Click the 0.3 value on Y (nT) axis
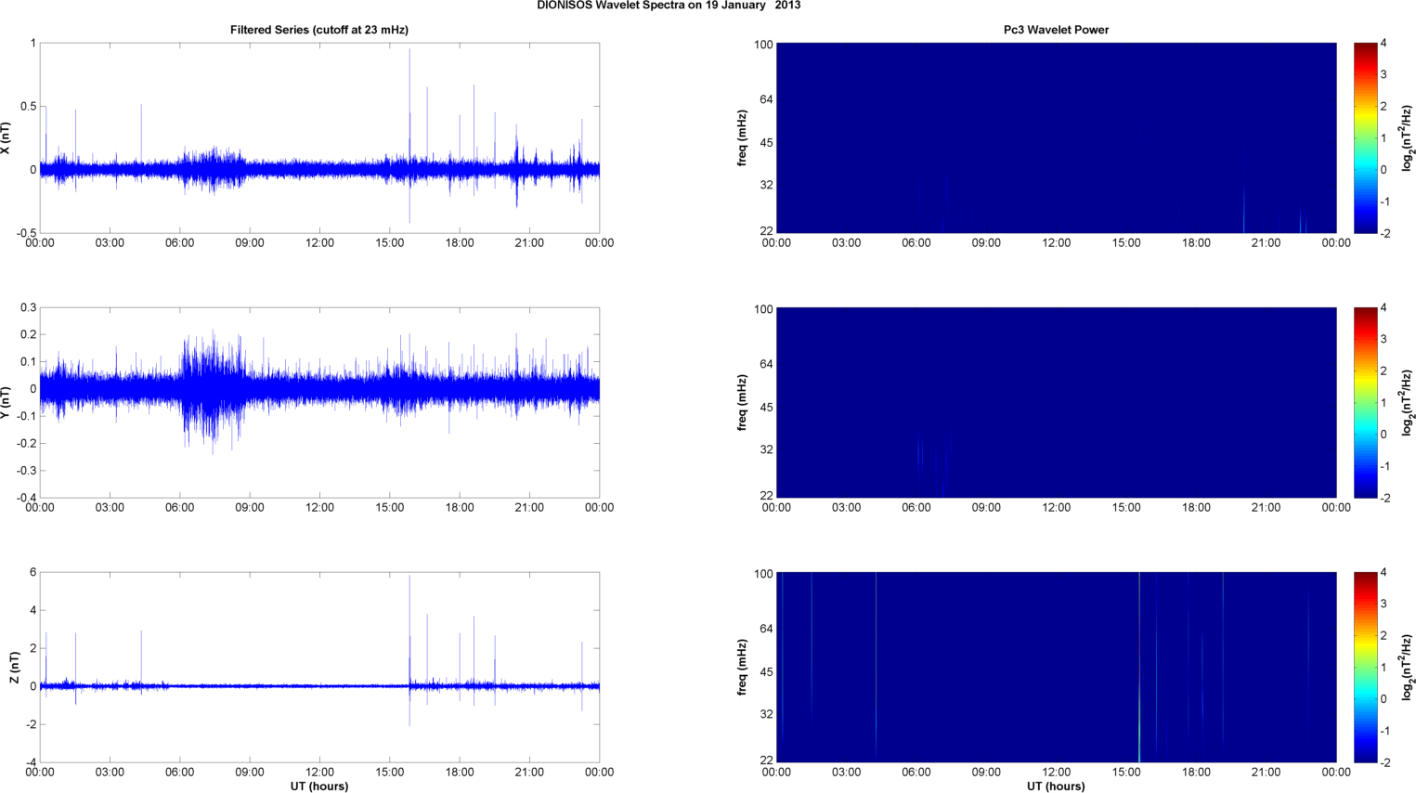1416x793 pixels. pos(28,307)
